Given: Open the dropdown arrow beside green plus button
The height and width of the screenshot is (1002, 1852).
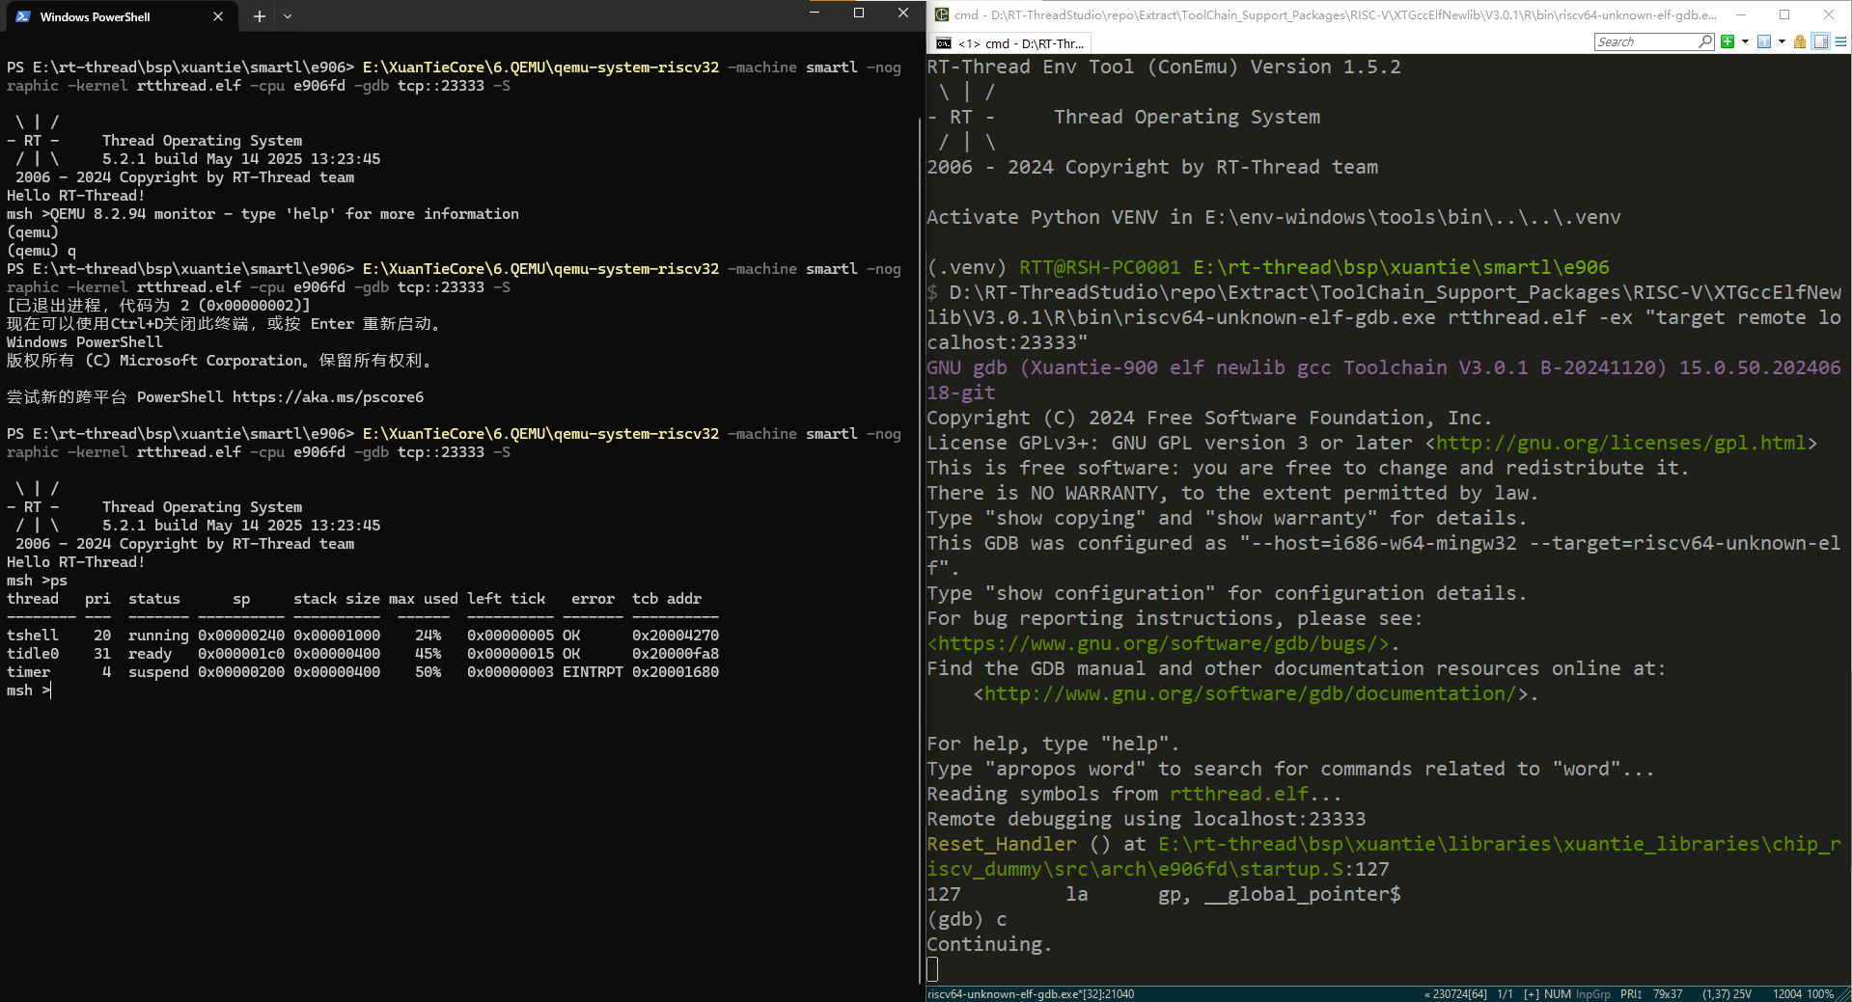Looking at the screenshot, I should pyautogui.click(x=1745, y=41).
